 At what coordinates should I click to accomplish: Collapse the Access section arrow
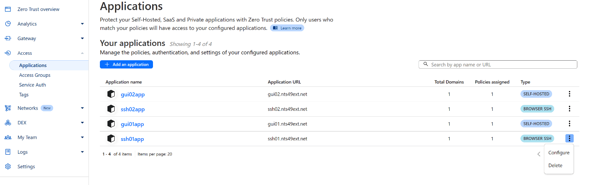click(82, 53)
